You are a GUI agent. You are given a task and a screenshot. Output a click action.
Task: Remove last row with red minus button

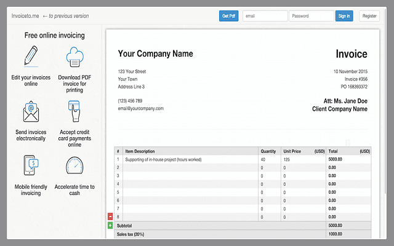point(110,216)
